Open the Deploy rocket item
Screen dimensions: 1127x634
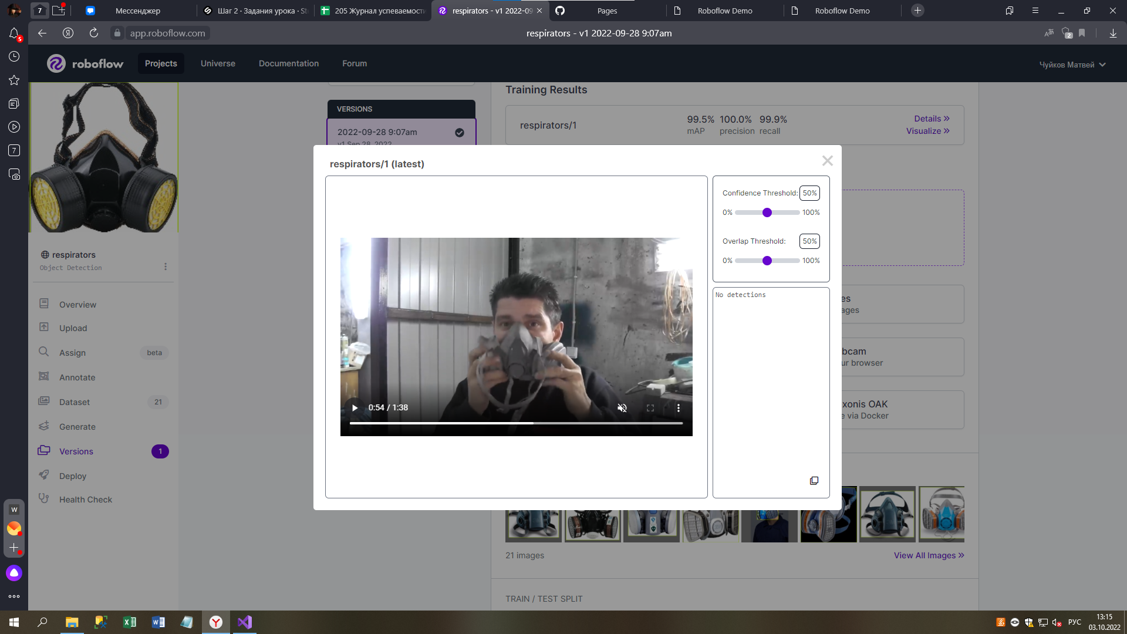tap(72, 476)
